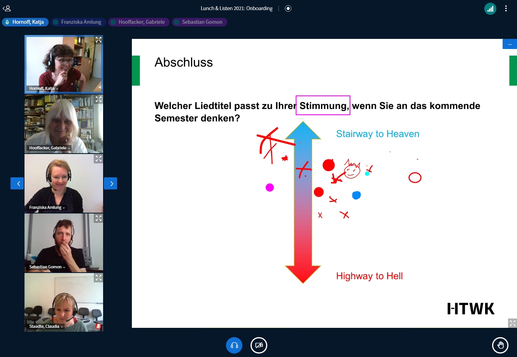Open the connection status icon
517x357 pixels.
(x=490, y=9)
